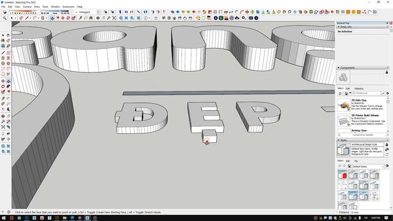Switch to Components Statistics tab
This screenshot has width=393, height=221.
click(359, 88)
